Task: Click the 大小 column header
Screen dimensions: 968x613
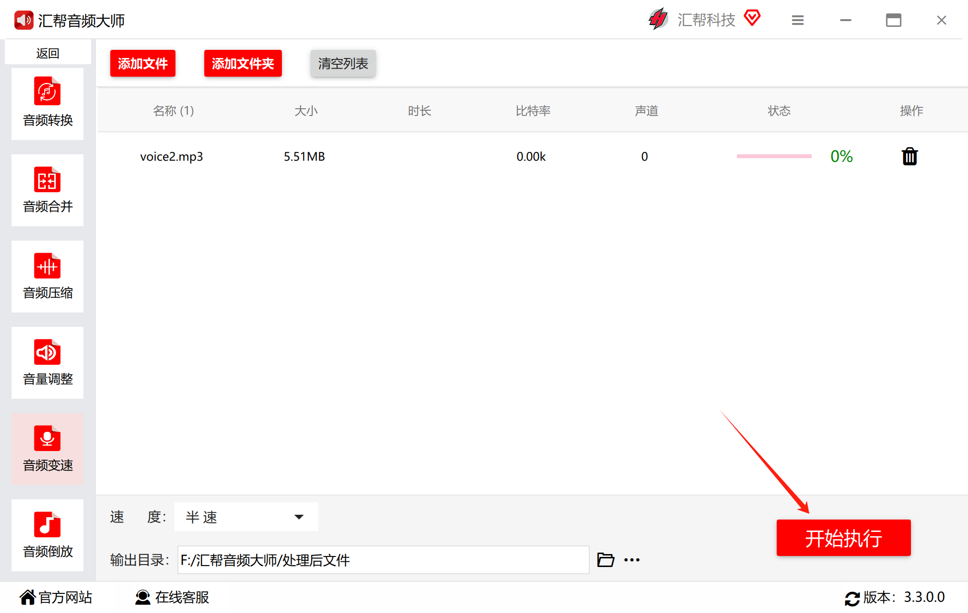Action: pyautogui.click(x=306, y=111)
